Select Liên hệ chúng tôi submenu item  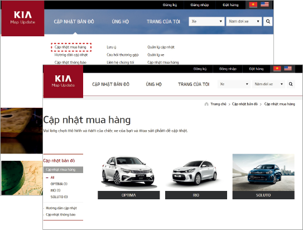[x=120, y=62]
